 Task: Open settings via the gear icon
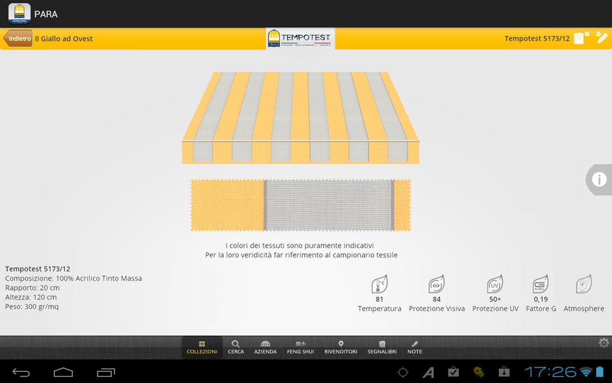coord(604,343)
